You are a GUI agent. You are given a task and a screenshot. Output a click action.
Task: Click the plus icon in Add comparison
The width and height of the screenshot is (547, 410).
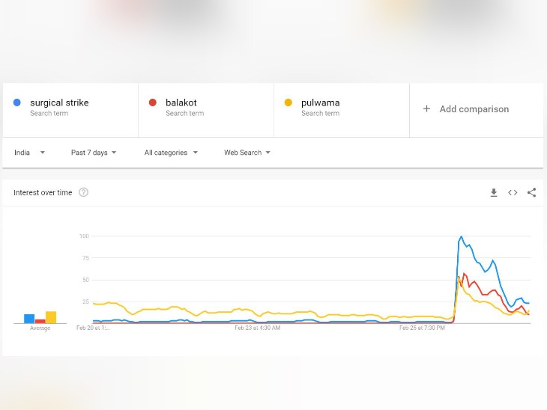click(x=426, y=108)
